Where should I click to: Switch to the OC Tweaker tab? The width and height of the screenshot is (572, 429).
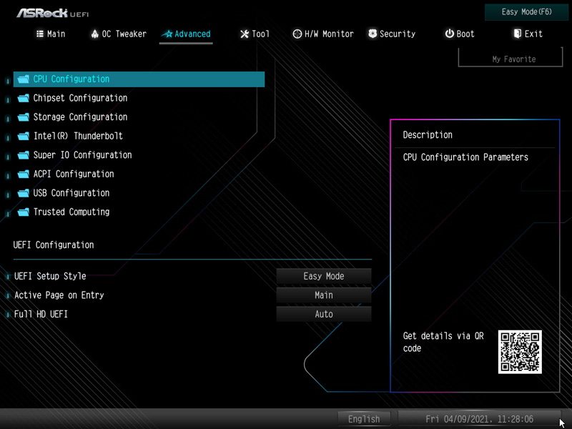click(x=119, y=34)
